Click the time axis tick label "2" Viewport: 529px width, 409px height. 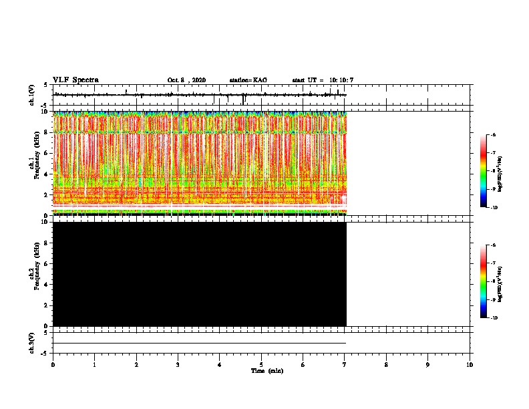coord(136,364)
